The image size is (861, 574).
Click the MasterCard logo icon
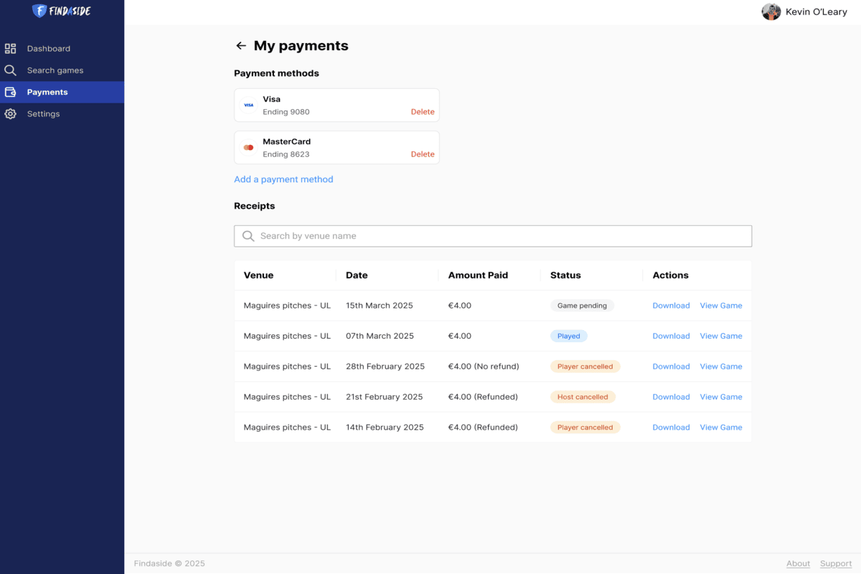(x=248, y=147)
